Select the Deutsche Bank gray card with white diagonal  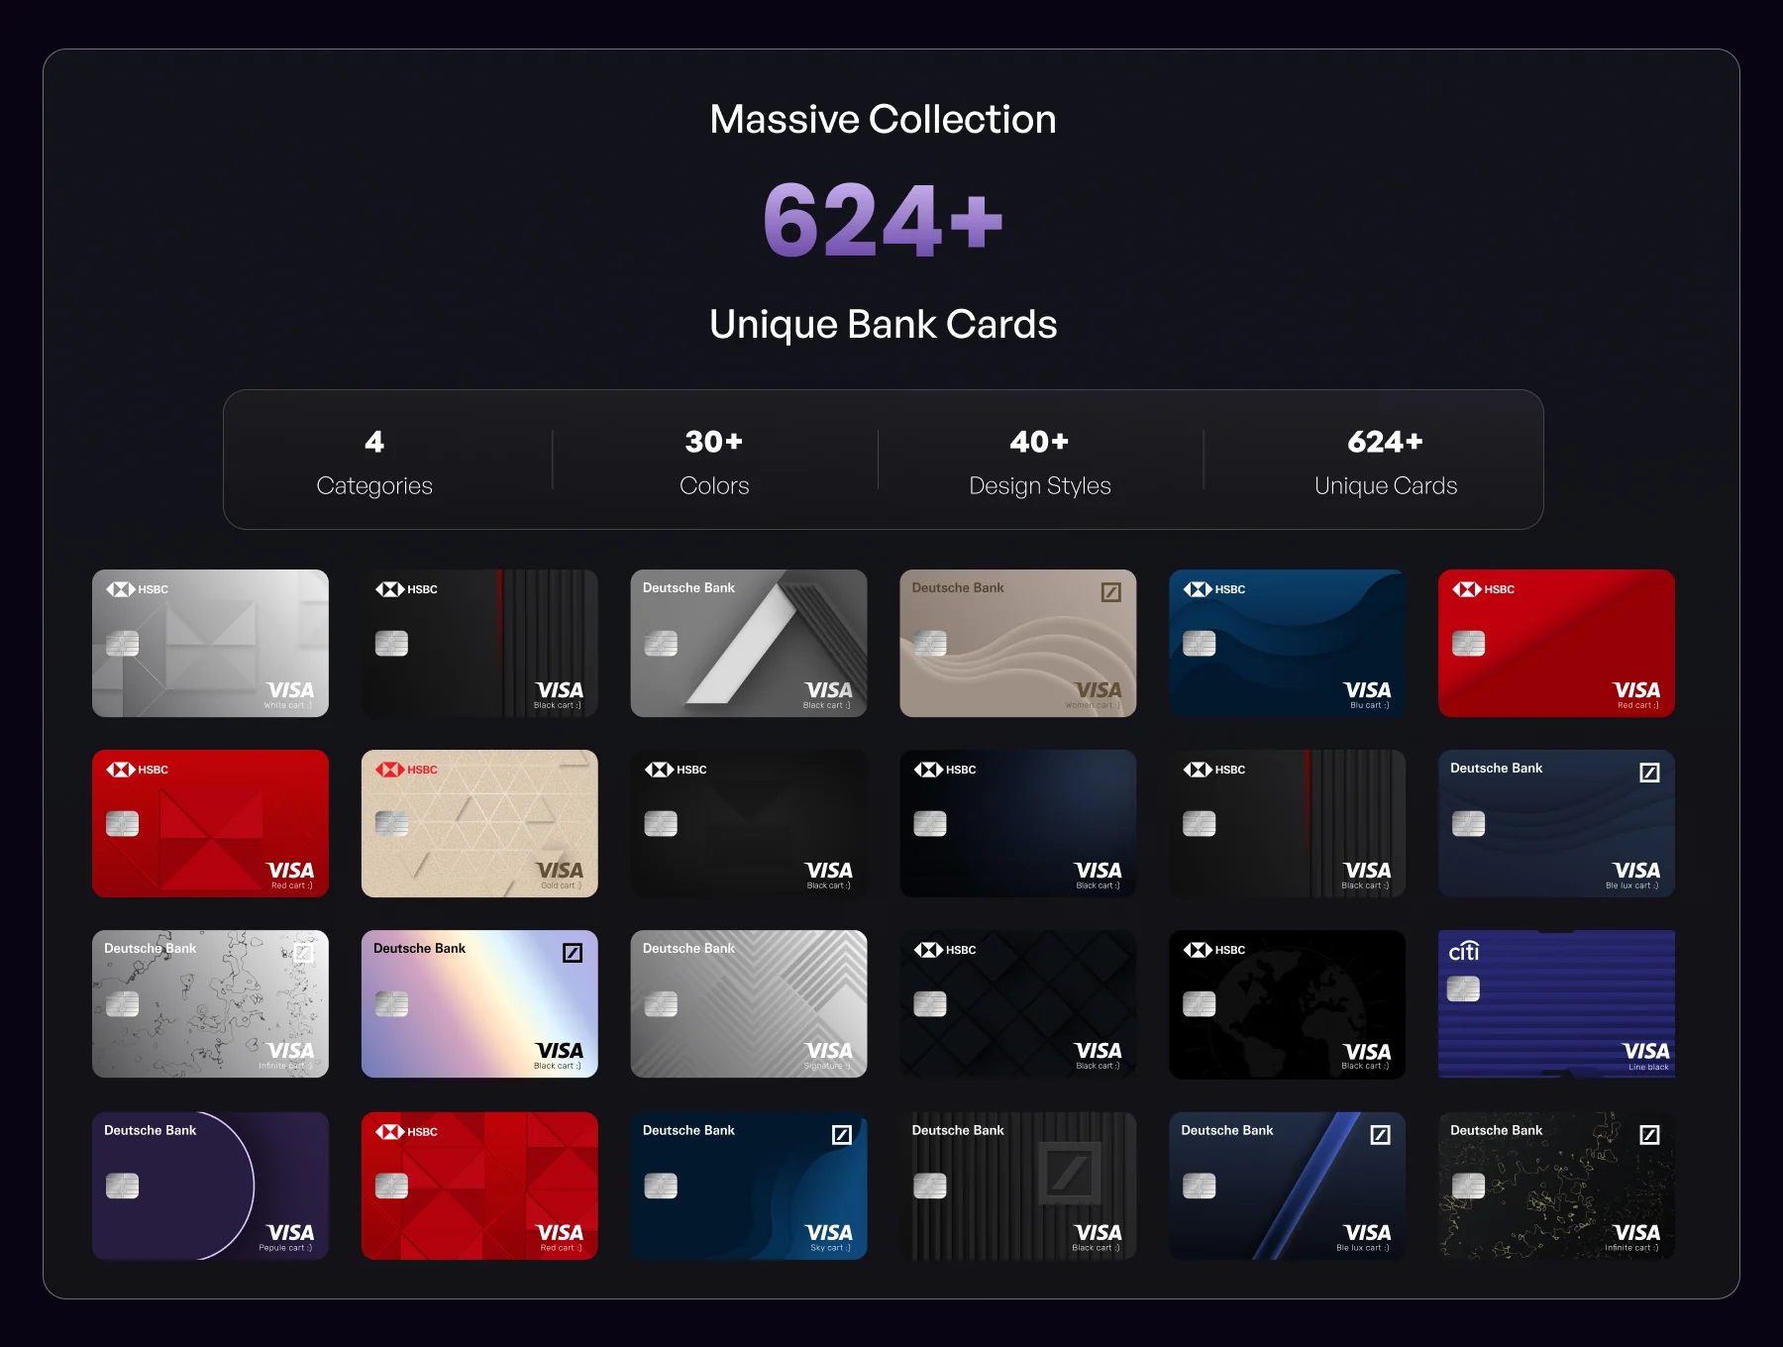(x=749, y=643)
